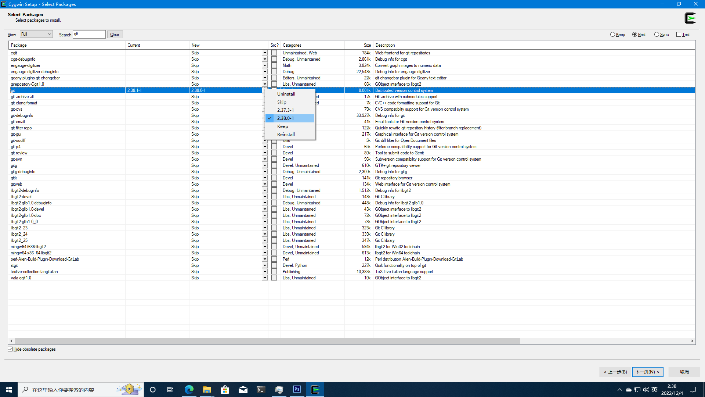Open the Mail app from the taskbar
Screen dimensions: 705x397
click(243, 389)
